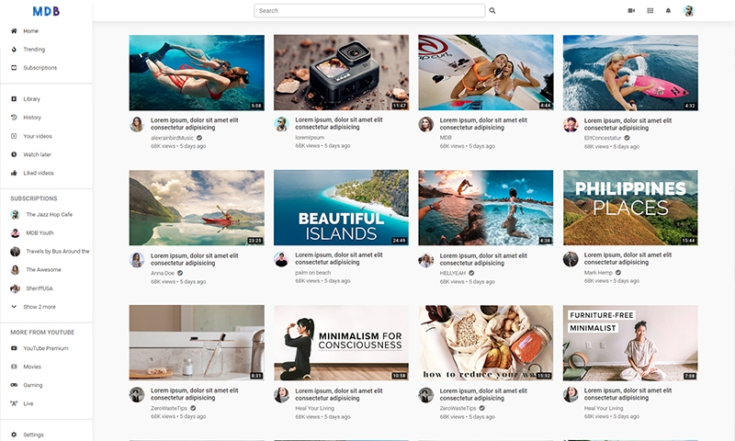The height and width of the screenshot is (441, 735).
Task: Click the Search input field
Action: tap(369, 10)
